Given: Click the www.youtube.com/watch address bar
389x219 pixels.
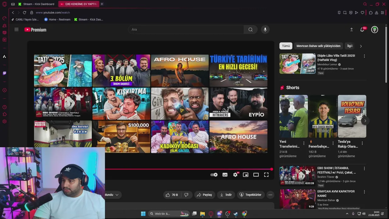Looking at the screenshot, I should click(x=53, y=12).
